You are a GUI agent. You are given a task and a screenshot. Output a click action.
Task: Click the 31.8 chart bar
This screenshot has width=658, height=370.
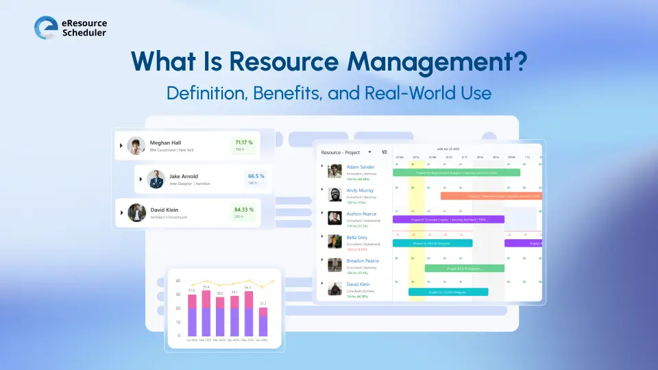pyautogui.click(x=192, y=315)
